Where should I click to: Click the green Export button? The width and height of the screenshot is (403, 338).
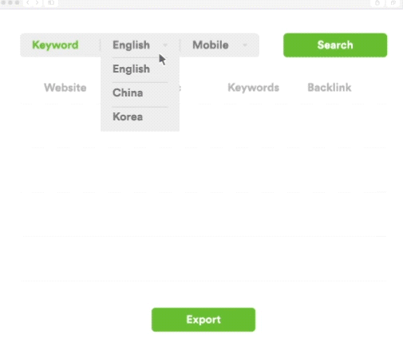203,320
